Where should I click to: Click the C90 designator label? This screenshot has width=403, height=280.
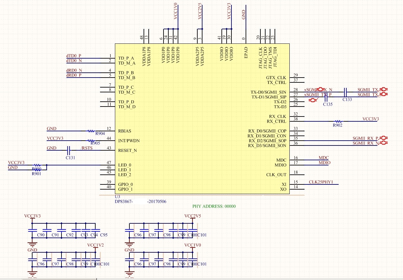pos(41,235)
